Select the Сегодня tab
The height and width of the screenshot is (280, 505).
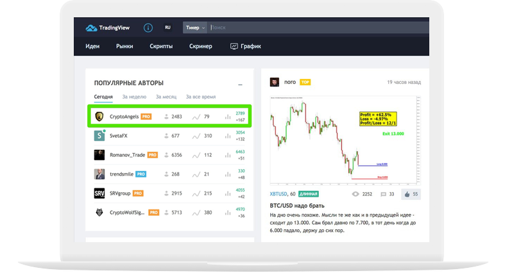coord(103,97)
